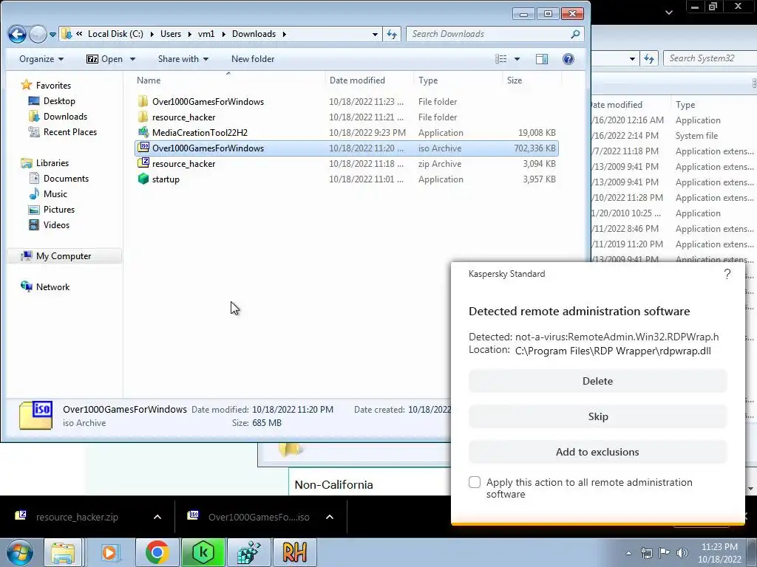Image resolution: width=757 pixels, height=567 pixels.
Task: Click the Explorer forward arrow button
Action: [x=37, y=34]
